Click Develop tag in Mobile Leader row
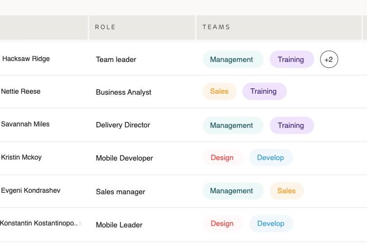This screenshot has width=367, height=244. (x=271, y=224)
